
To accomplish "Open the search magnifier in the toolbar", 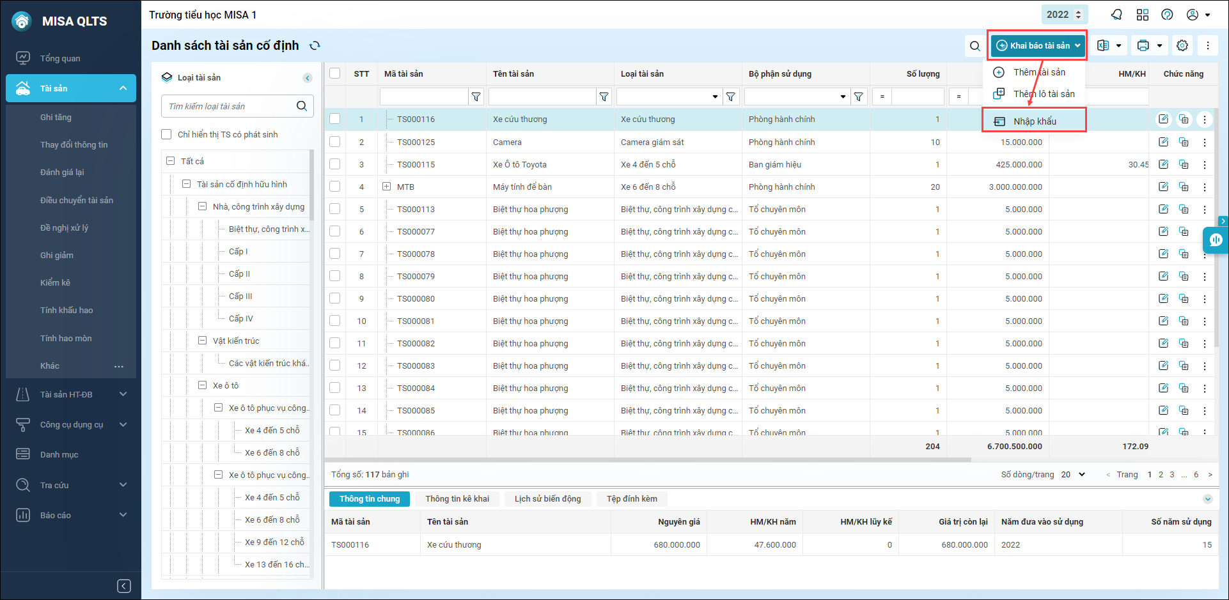I will 975,46.
